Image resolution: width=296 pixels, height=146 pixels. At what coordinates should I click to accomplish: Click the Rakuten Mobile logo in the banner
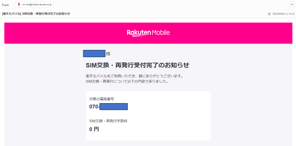tap(148, 33)
